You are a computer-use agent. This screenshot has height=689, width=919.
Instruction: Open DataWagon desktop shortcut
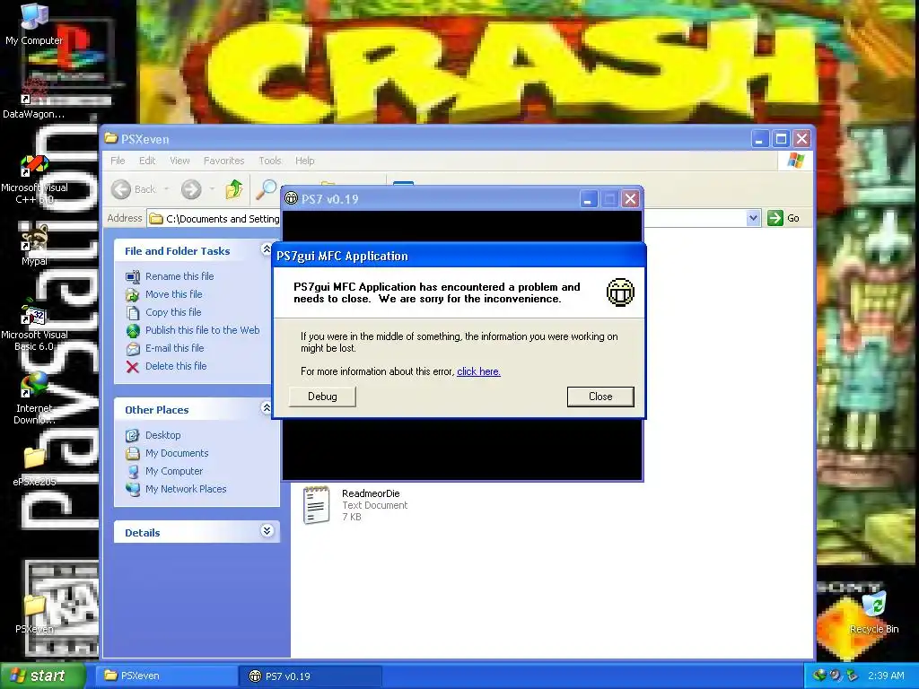[x=34, y=99]
